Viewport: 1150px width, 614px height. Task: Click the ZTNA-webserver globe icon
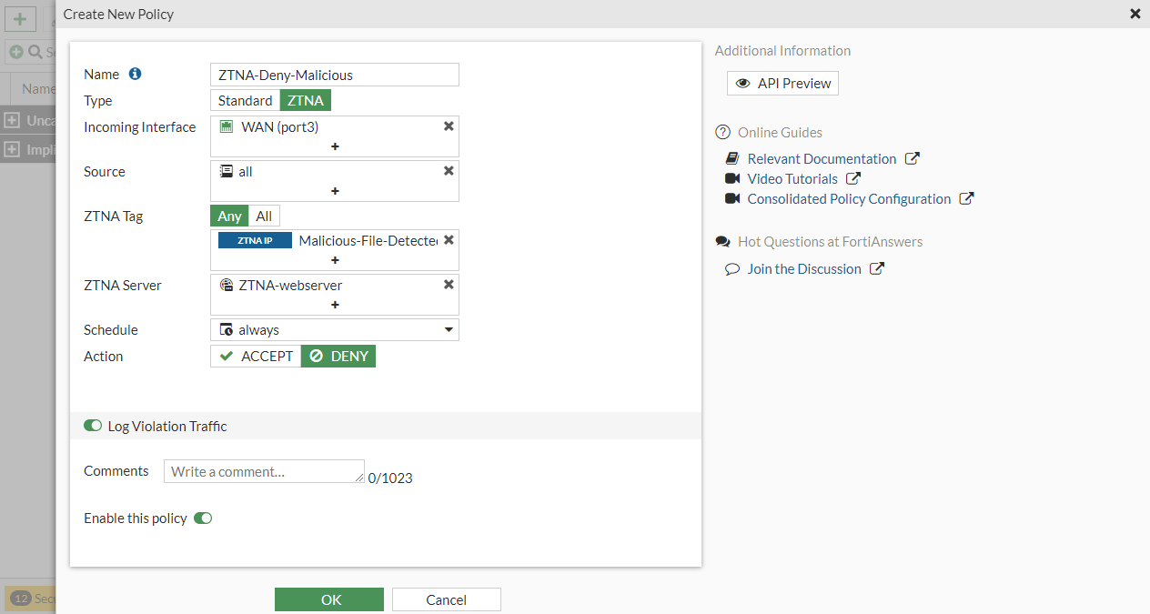[227, 285]
